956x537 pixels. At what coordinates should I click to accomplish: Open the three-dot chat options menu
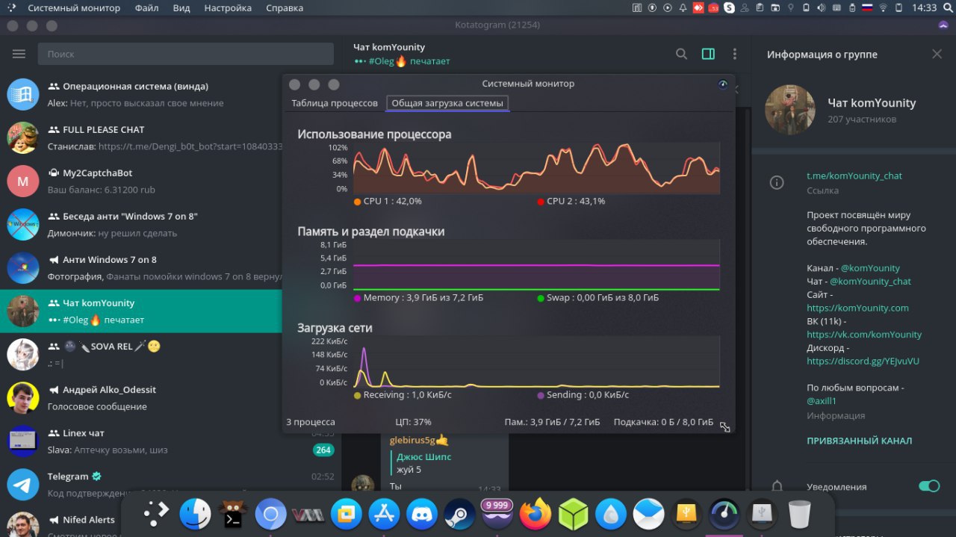point(735,54)
